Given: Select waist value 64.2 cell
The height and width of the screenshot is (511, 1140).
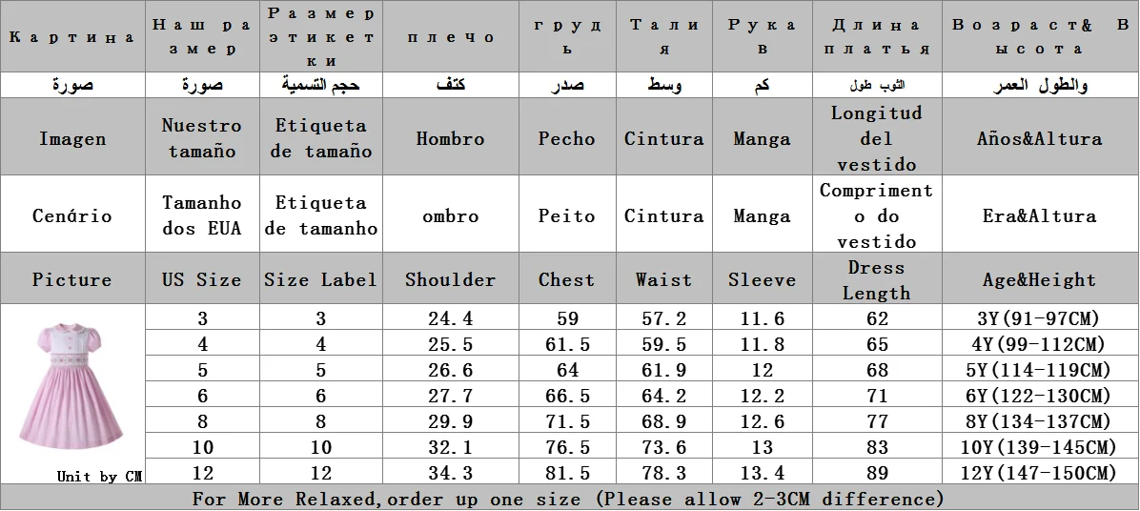Looking at the screenshot, I should click(663, 396).
